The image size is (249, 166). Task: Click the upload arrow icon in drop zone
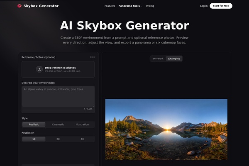pyautogui.click(x=39, y=69)
